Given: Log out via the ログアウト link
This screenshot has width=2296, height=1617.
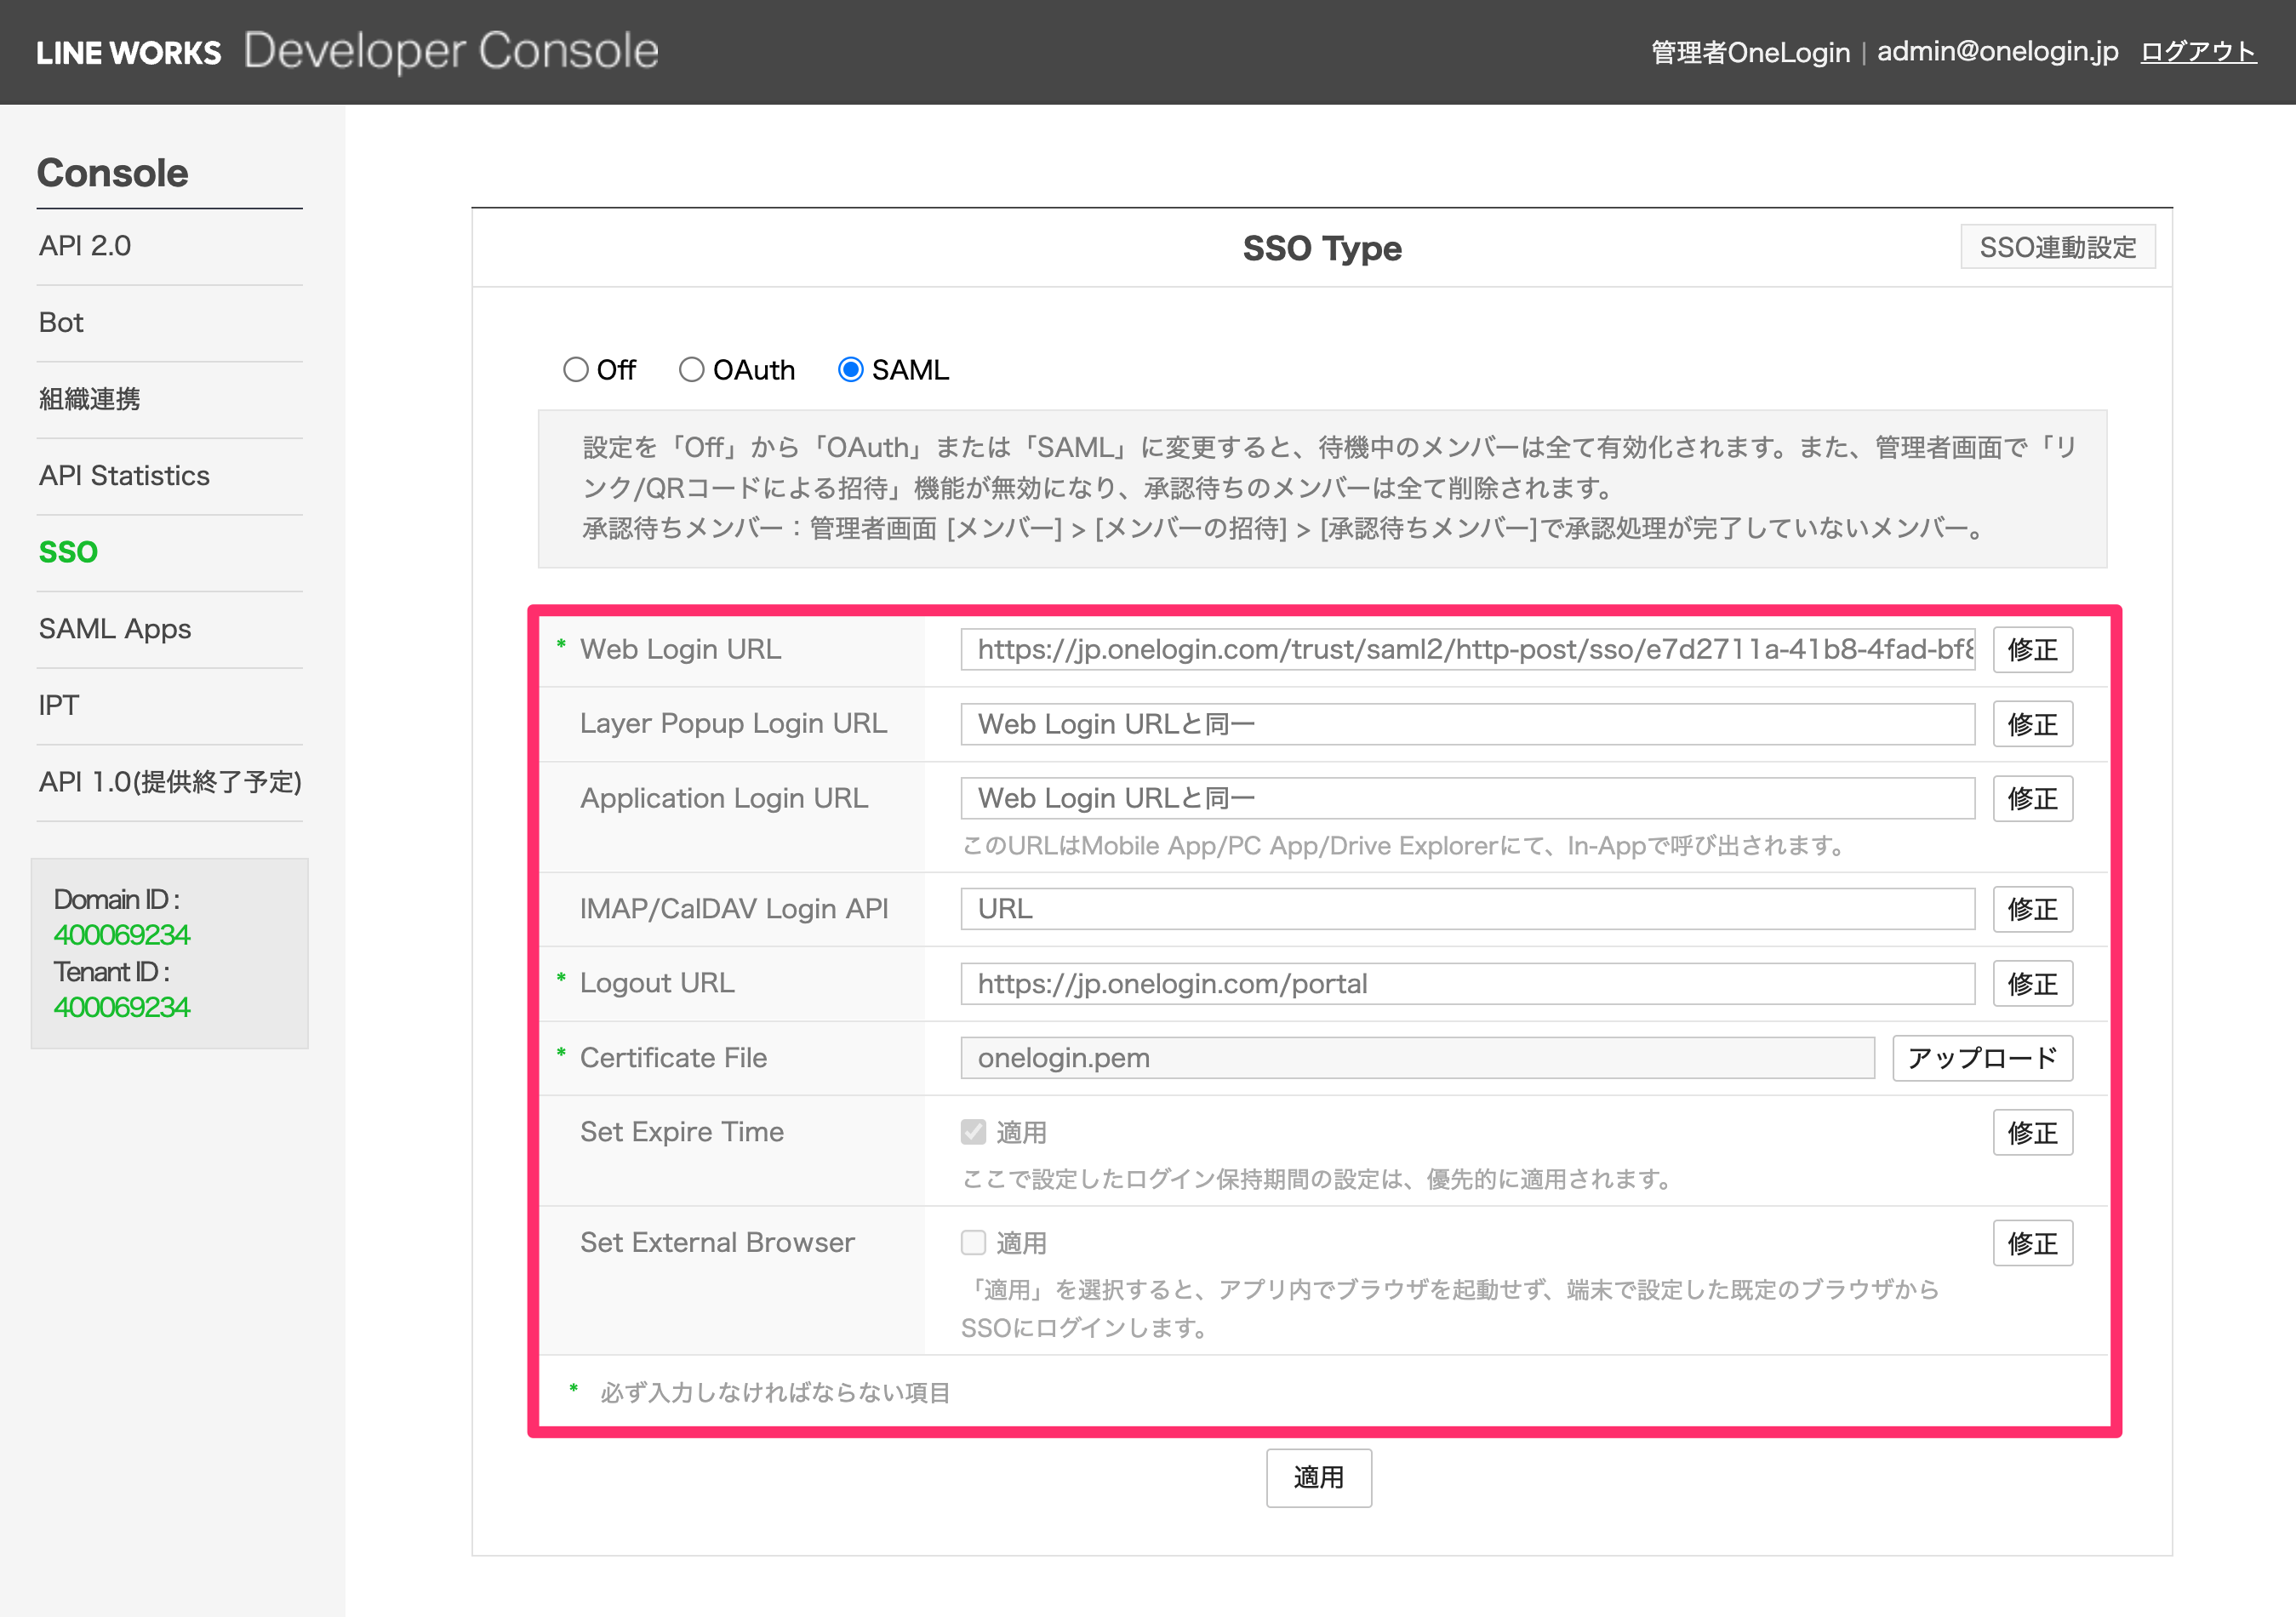Looking at the screenshot, I should coord(2198,52).
